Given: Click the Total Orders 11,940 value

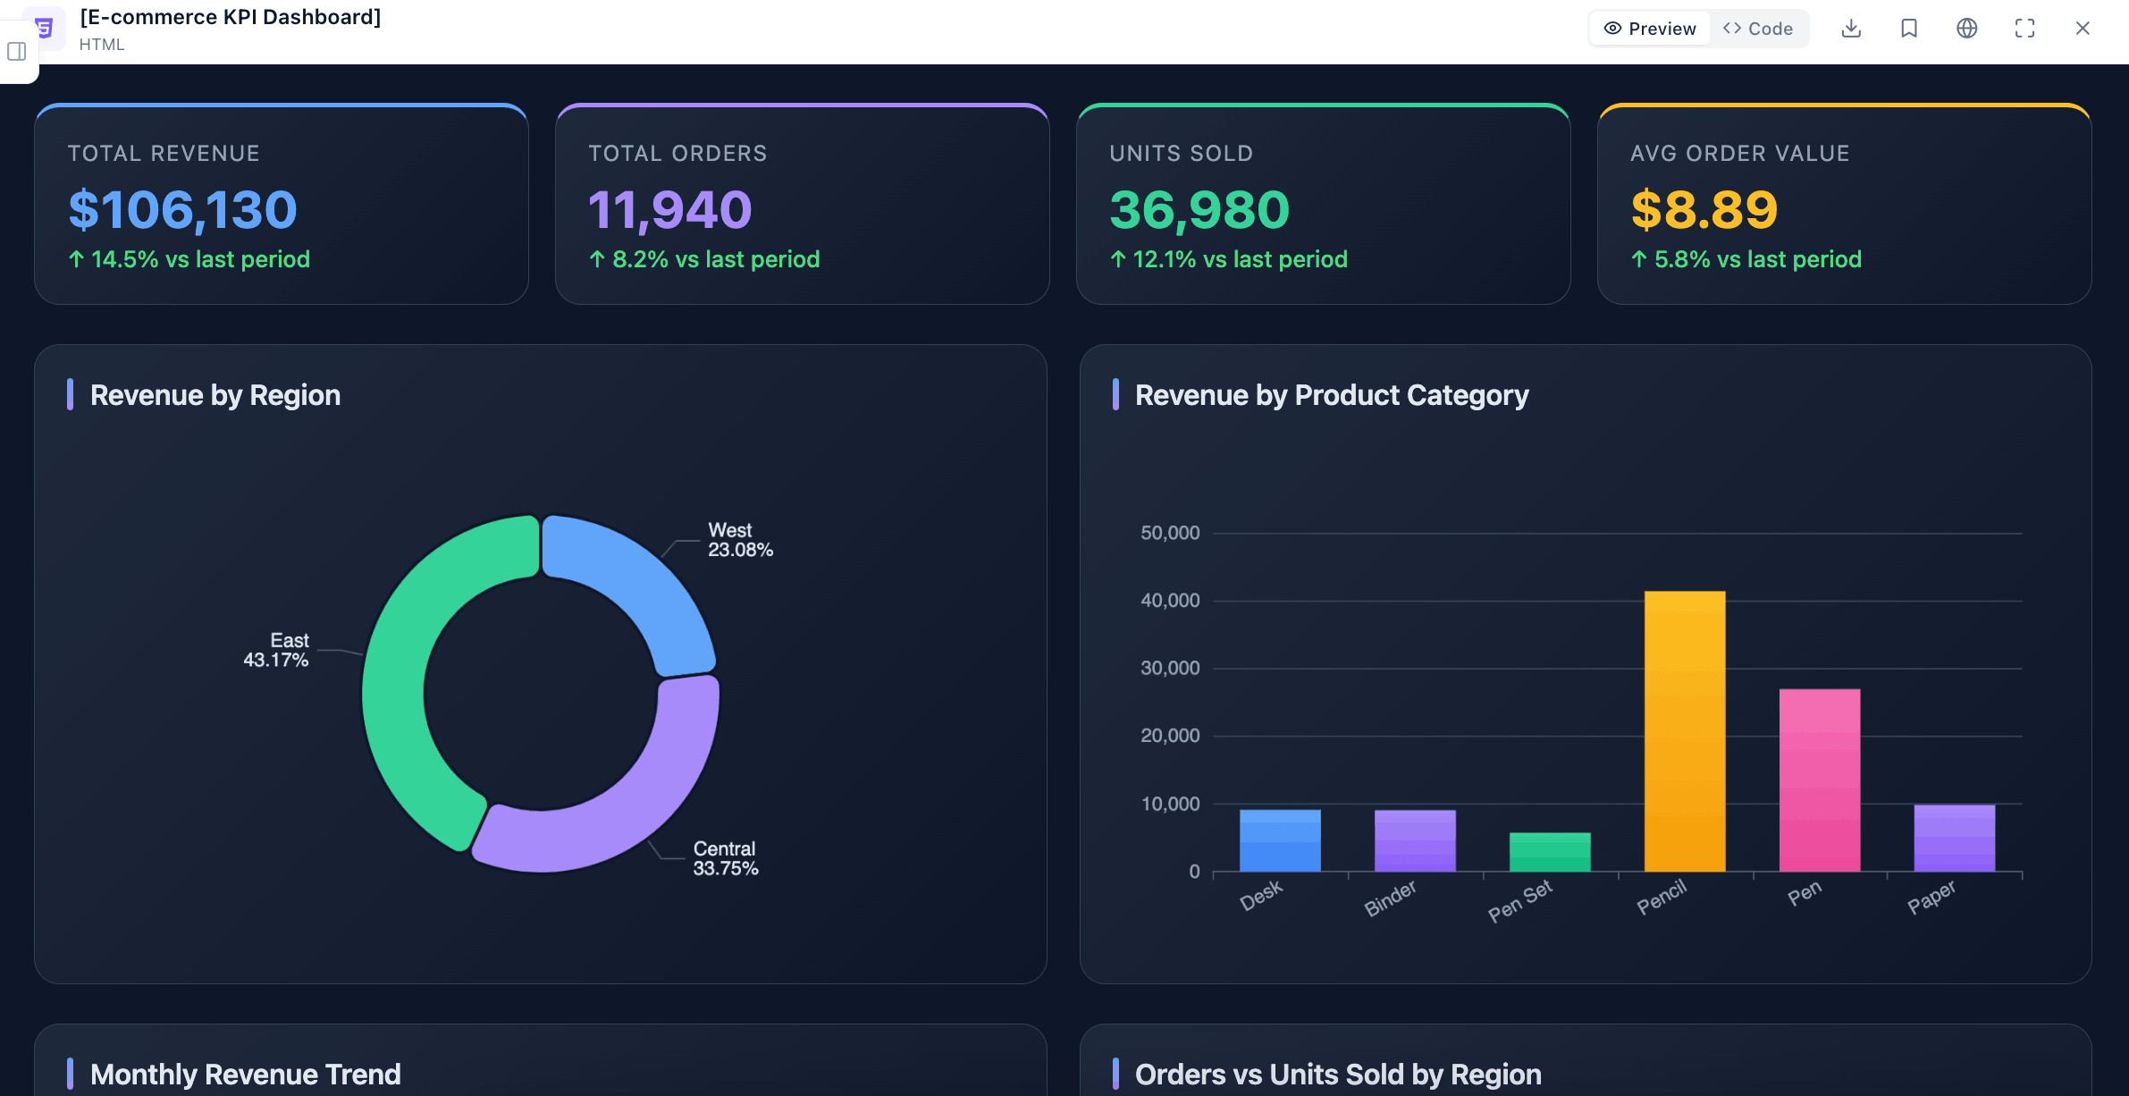Looking at the screenshot, I should 670,209.
